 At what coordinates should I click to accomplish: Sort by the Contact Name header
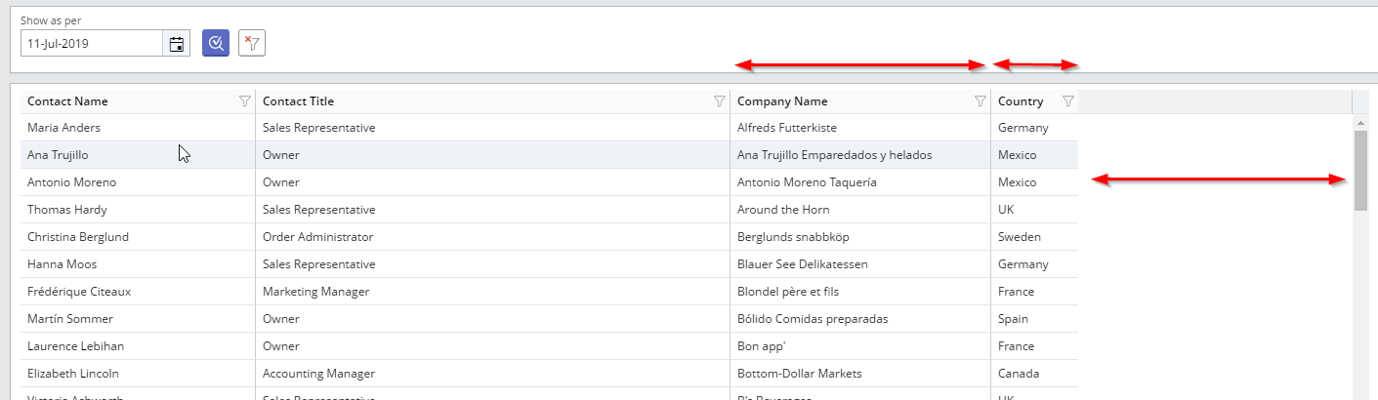click(68, 101)
